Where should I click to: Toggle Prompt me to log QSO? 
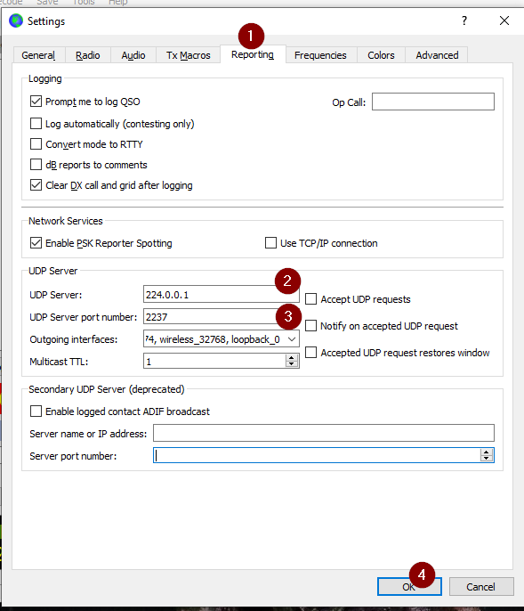point(36,102)
